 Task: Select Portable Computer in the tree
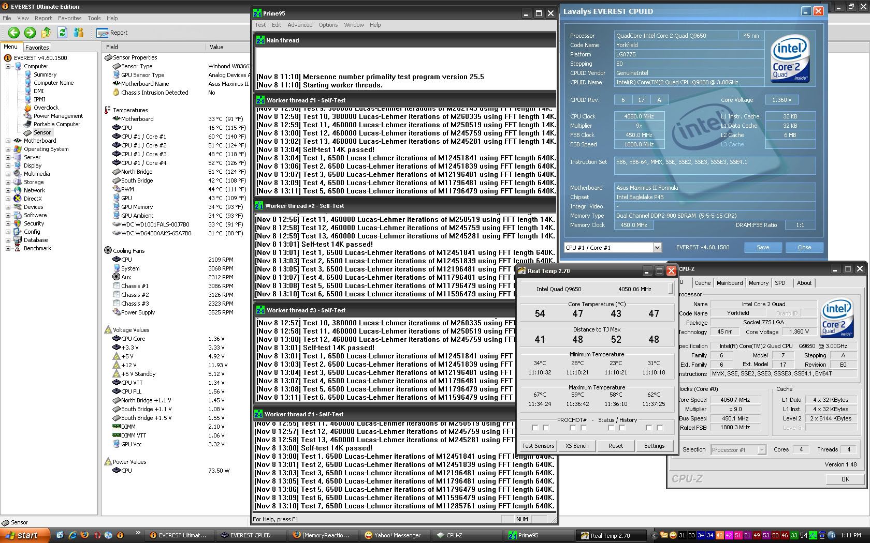[x=57, y=124]
